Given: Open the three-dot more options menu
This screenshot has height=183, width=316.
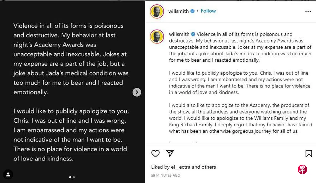Looking at the screenshot, I should point(308,11).
